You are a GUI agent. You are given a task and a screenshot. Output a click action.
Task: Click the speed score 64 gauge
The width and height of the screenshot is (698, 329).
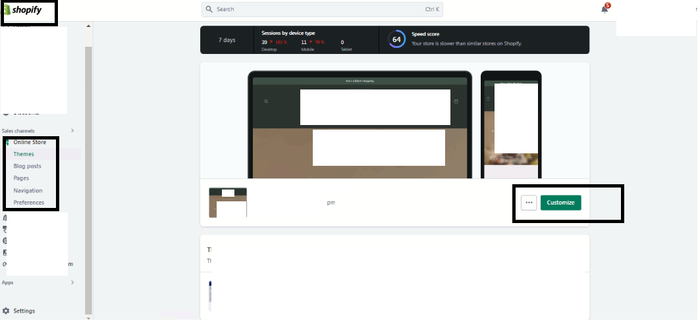click(396, 39)
